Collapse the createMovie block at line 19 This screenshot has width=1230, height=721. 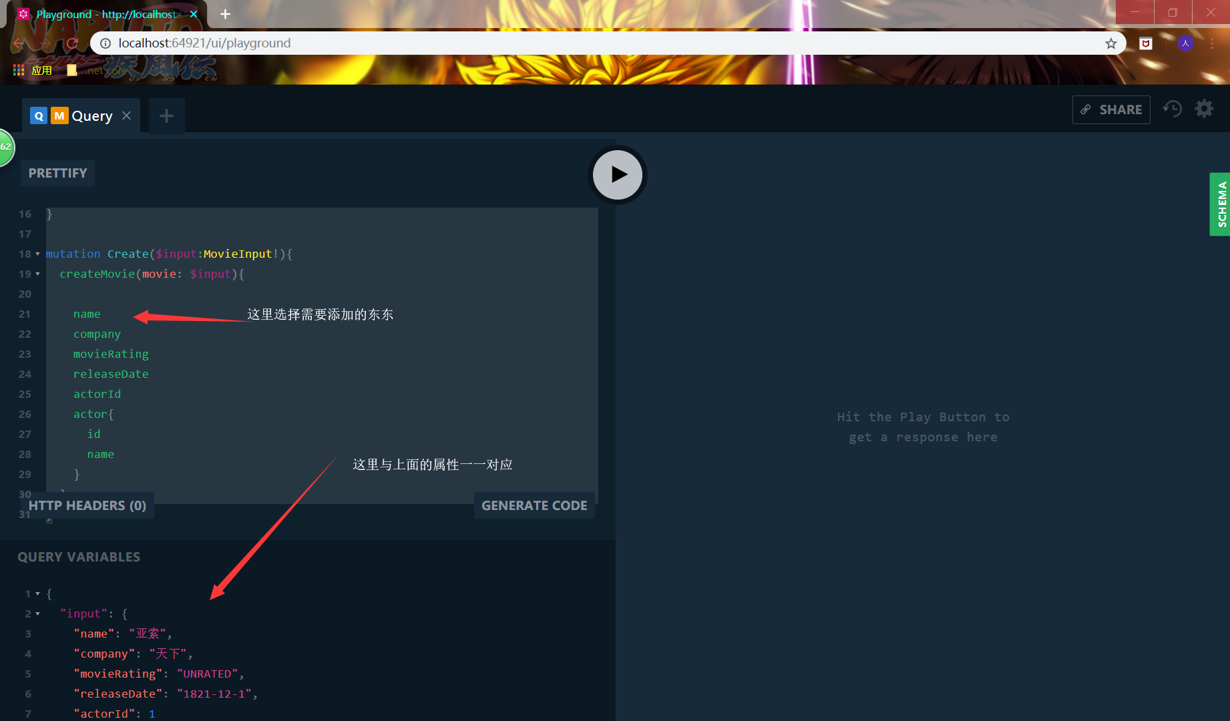37,274
